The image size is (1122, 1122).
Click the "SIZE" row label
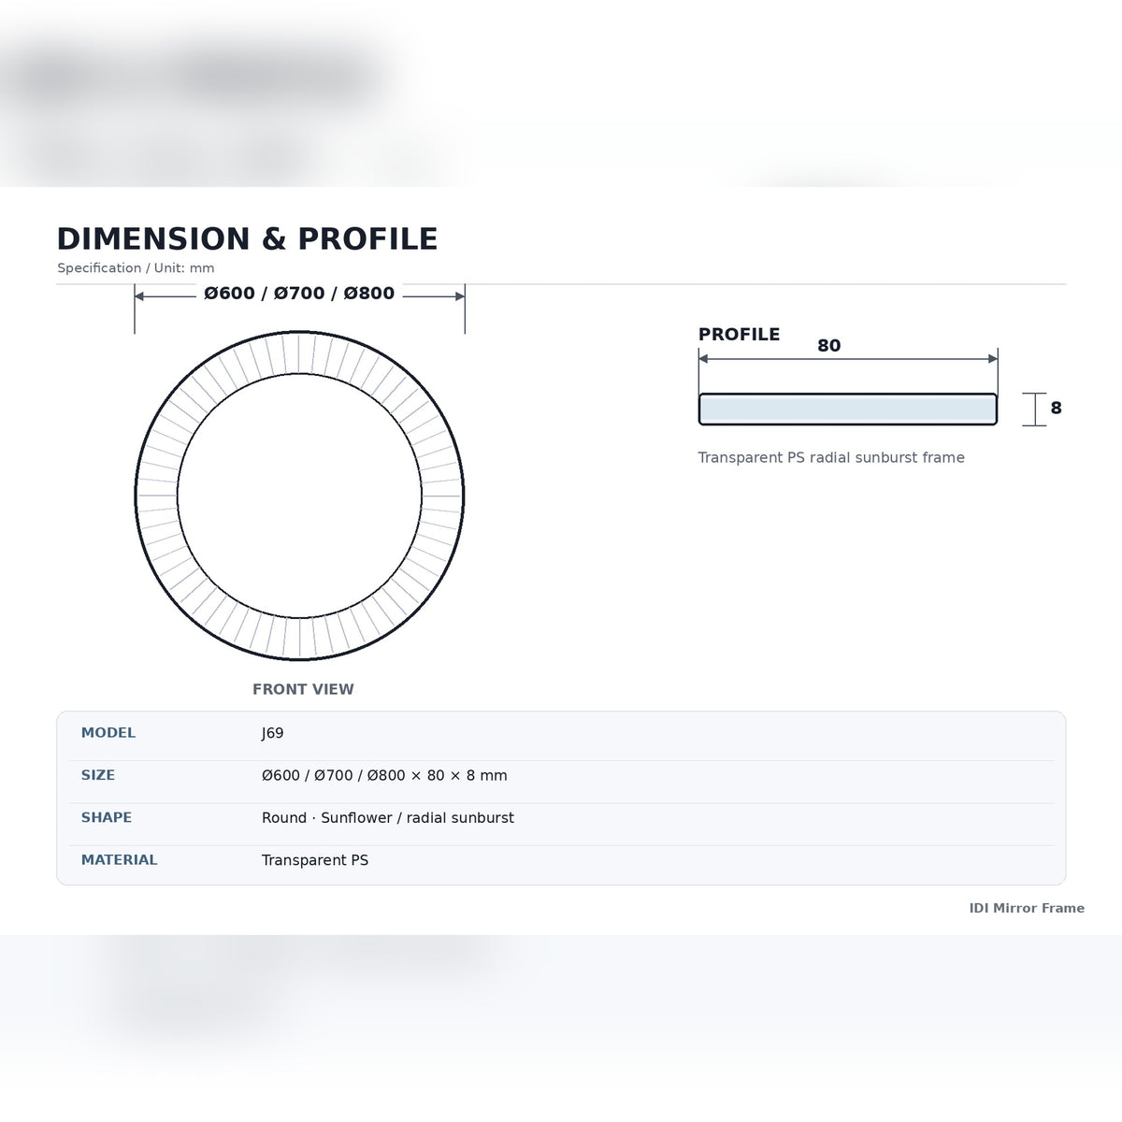coord(98,775)
